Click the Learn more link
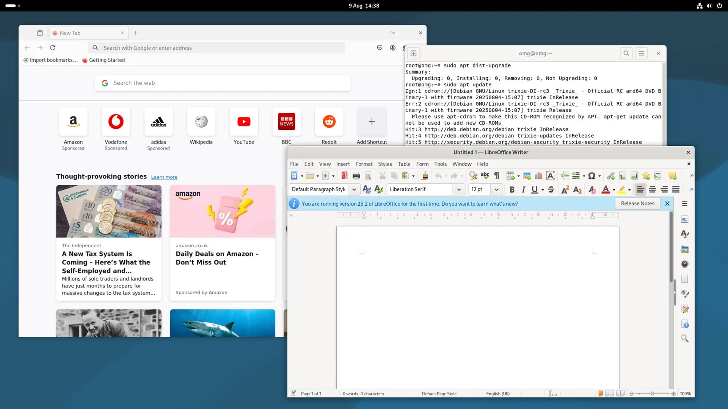 164,177
